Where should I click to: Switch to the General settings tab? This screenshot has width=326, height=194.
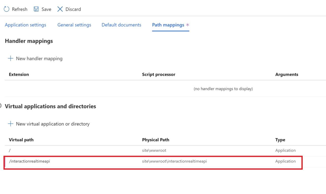(74, 25)
